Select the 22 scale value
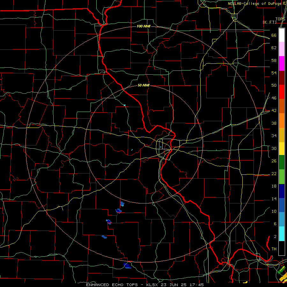This screenshot has height=287, width=287. [274, 173]
